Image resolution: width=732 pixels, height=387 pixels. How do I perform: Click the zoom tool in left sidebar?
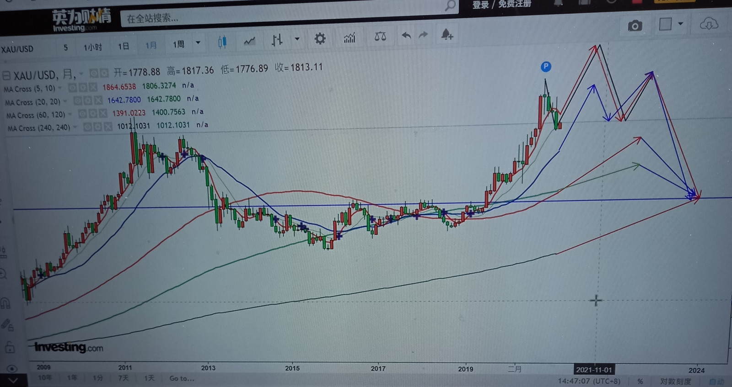point(3,274)
